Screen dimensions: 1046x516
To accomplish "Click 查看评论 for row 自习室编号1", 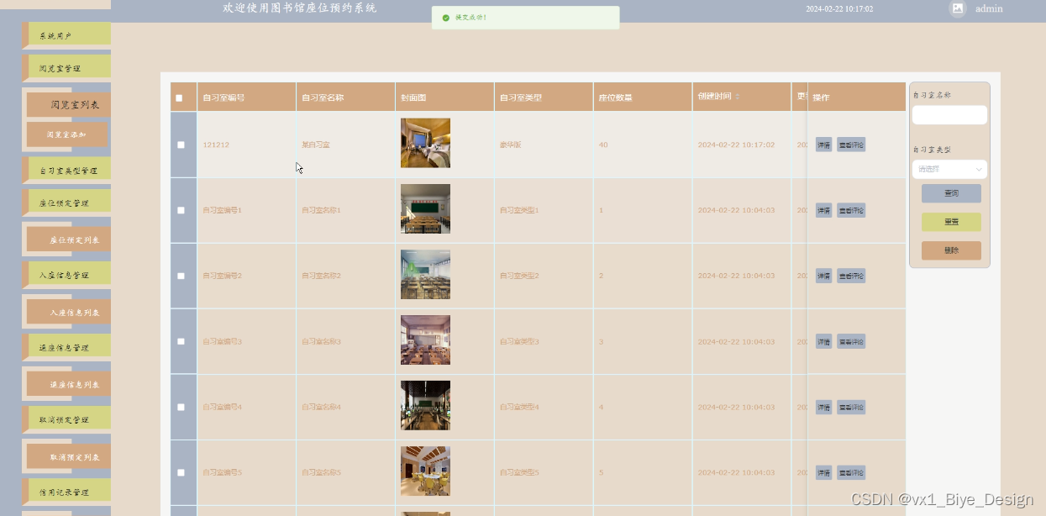I will (851, 210).
